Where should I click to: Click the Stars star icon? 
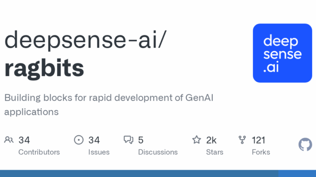coord(197,140)
